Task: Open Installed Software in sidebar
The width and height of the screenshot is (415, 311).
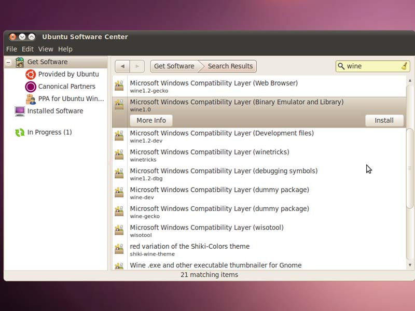Action: [56, 111]
